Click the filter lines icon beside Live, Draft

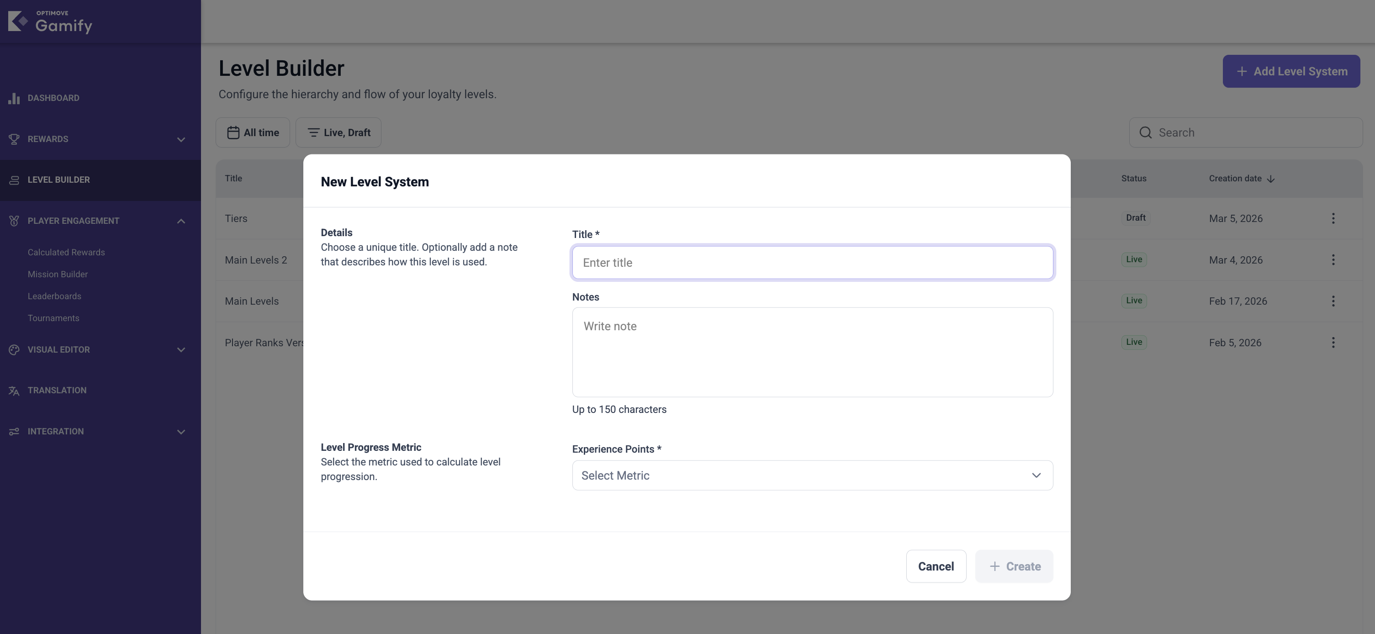[313, 132]
